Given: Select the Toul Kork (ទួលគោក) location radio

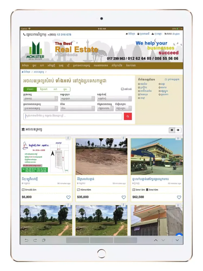Looking at the screenshot, I should coord(160,95).
